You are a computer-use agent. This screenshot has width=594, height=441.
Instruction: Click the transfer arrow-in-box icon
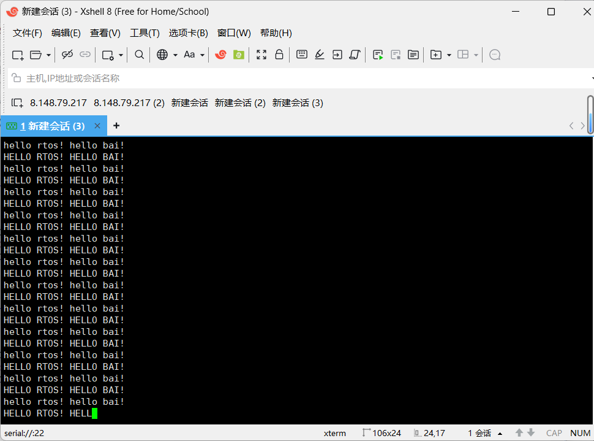click(x=337, y=55)
